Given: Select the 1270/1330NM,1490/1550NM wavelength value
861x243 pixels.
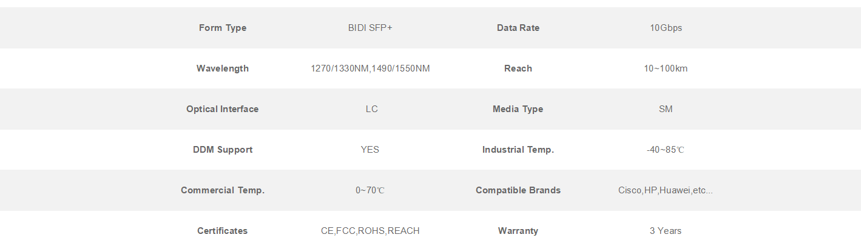Looking at the screenshot, I should 370,68.
